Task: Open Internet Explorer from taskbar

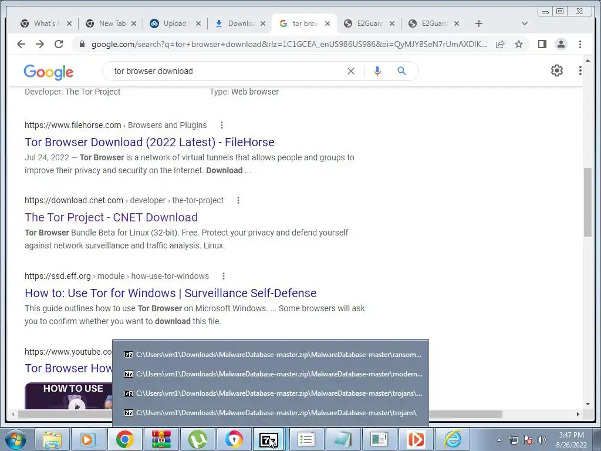Action: point(453,439)
